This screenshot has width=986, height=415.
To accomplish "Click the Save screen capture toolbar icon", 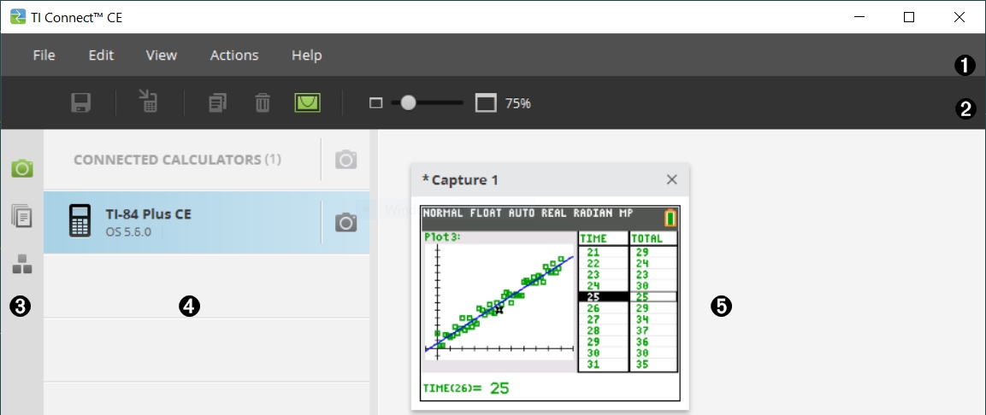I will tap(81, 103).
